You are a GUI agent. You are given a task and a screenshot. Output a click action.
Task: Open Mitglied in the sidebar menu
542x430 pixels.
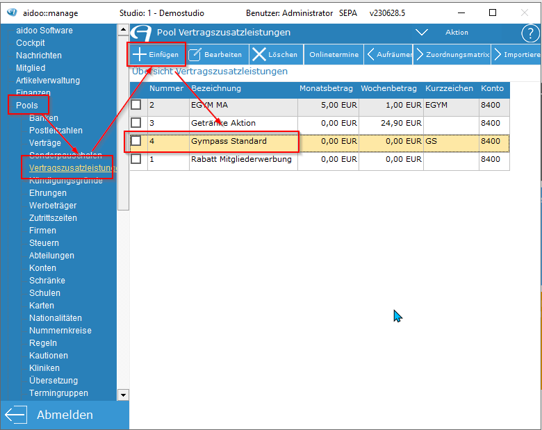coord(31,68)
